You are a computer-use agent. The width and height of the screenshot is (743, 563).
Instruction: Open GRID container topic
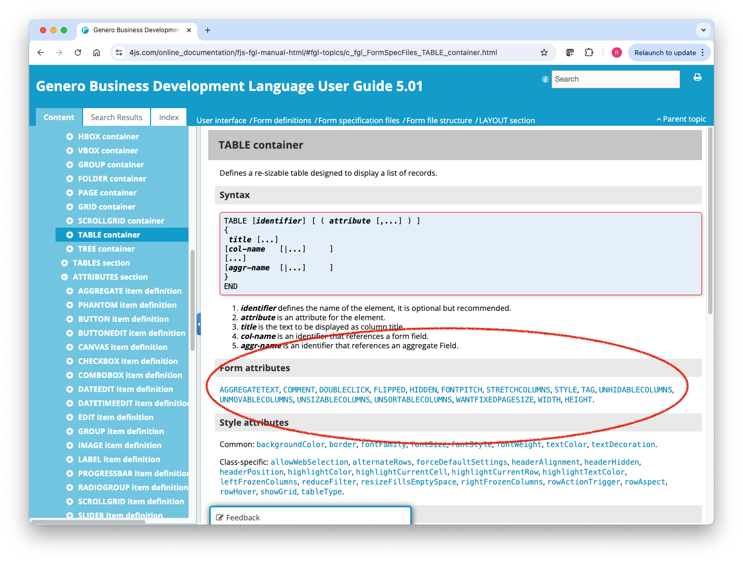107,207
